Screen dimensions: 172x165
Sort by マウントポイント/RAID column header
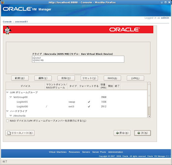coord(56,86)
